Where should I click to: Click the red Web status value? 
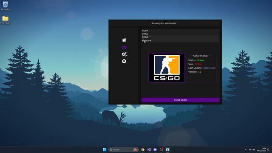(198, 64)
